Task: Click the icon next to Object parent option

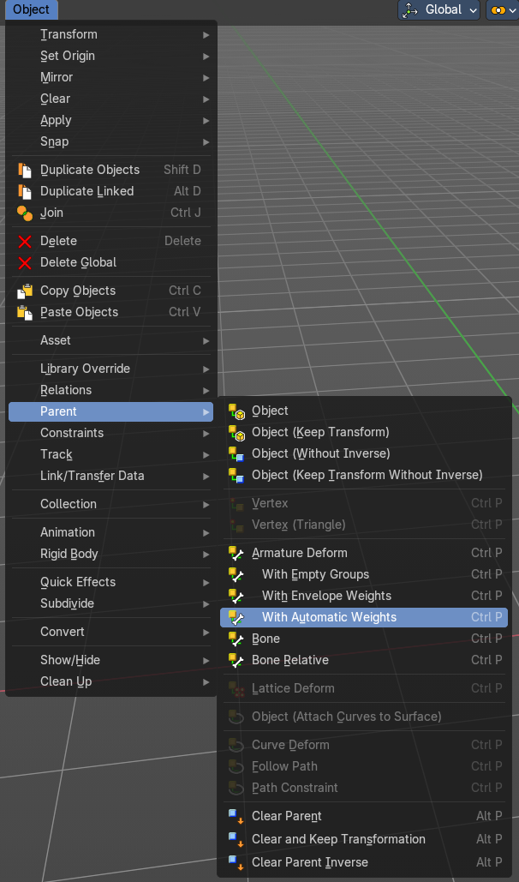Action: [x=236, y=411]
